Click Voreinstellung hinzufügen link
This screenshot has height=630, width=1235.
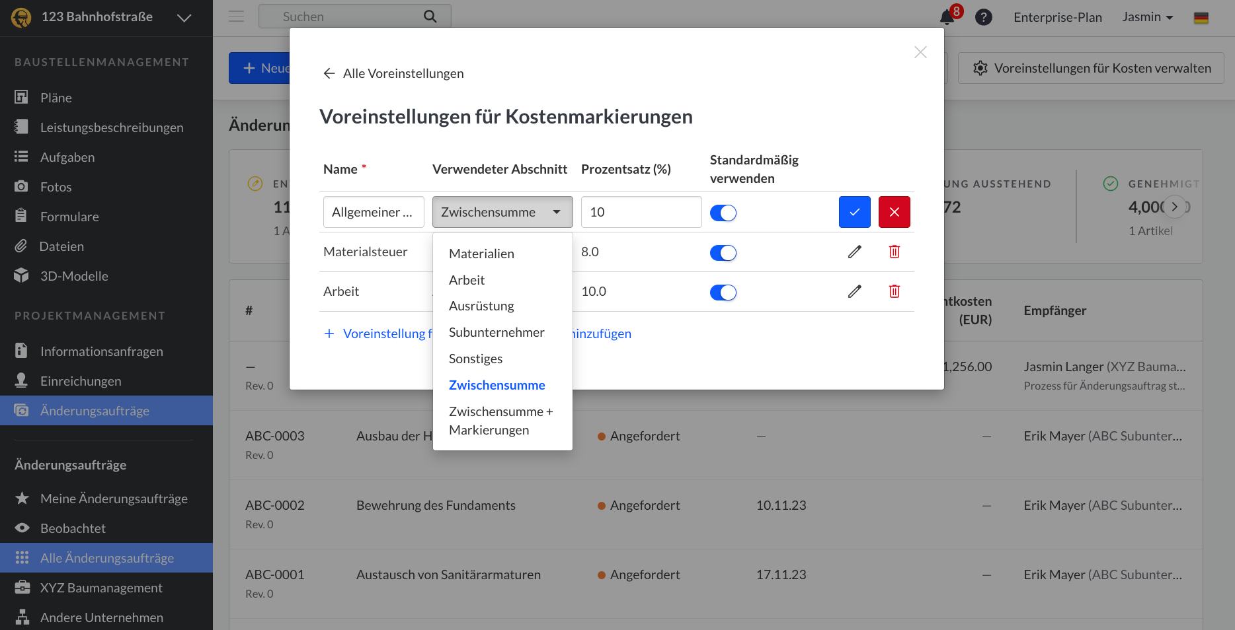[477, 333]
